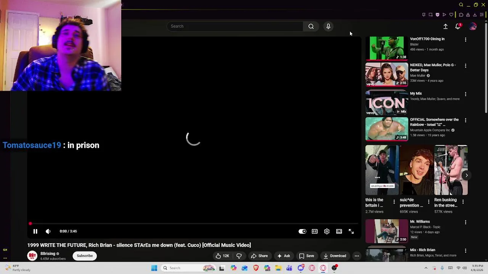The height and width of the screenshot is (274, 488).
Task: Click the browser snapshot tool icon
Action: [430, 15]
